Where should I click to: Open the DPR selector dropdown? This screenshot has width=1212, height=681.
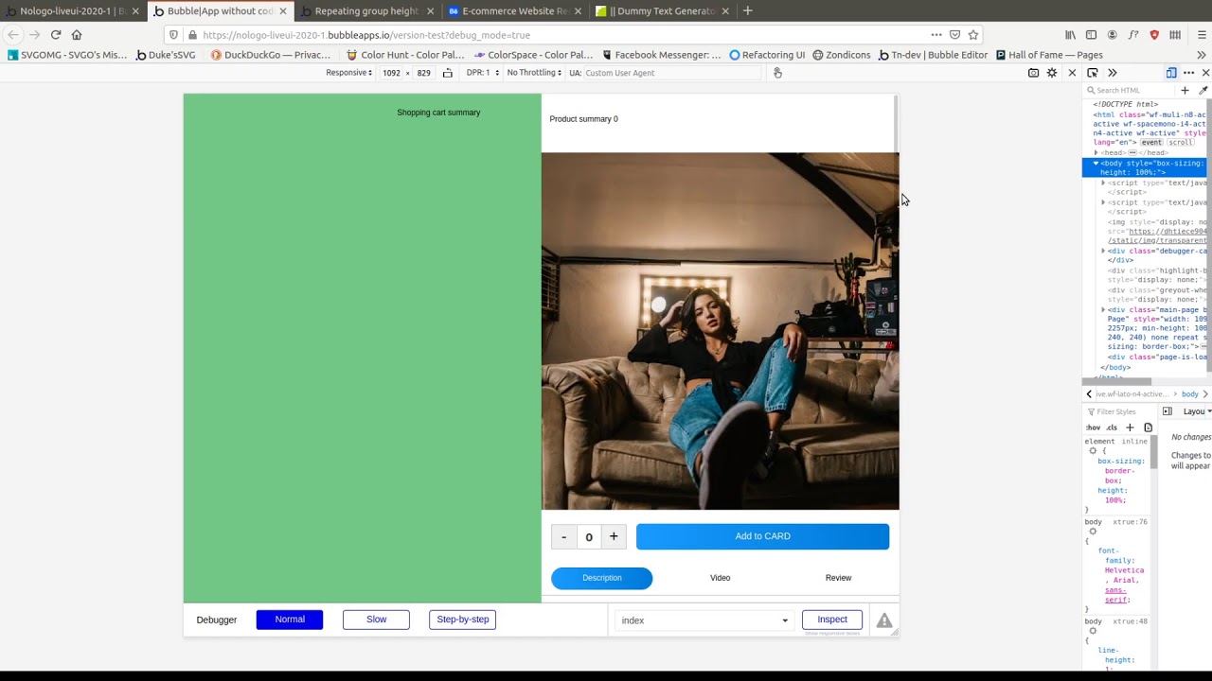coord(482,73)
